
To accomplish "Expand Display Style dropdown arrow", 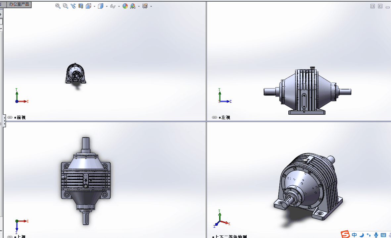I will pyautogui.click(x=107, y=6).
